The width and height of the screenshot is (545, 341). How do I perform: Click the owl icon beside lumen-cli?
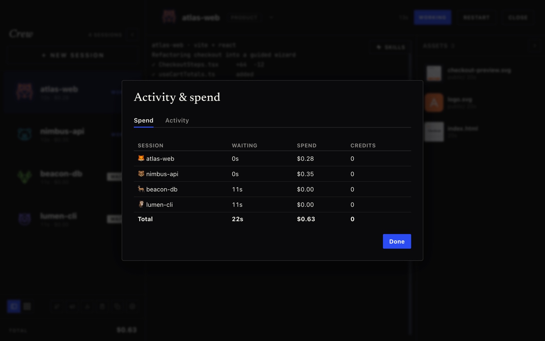141,204
